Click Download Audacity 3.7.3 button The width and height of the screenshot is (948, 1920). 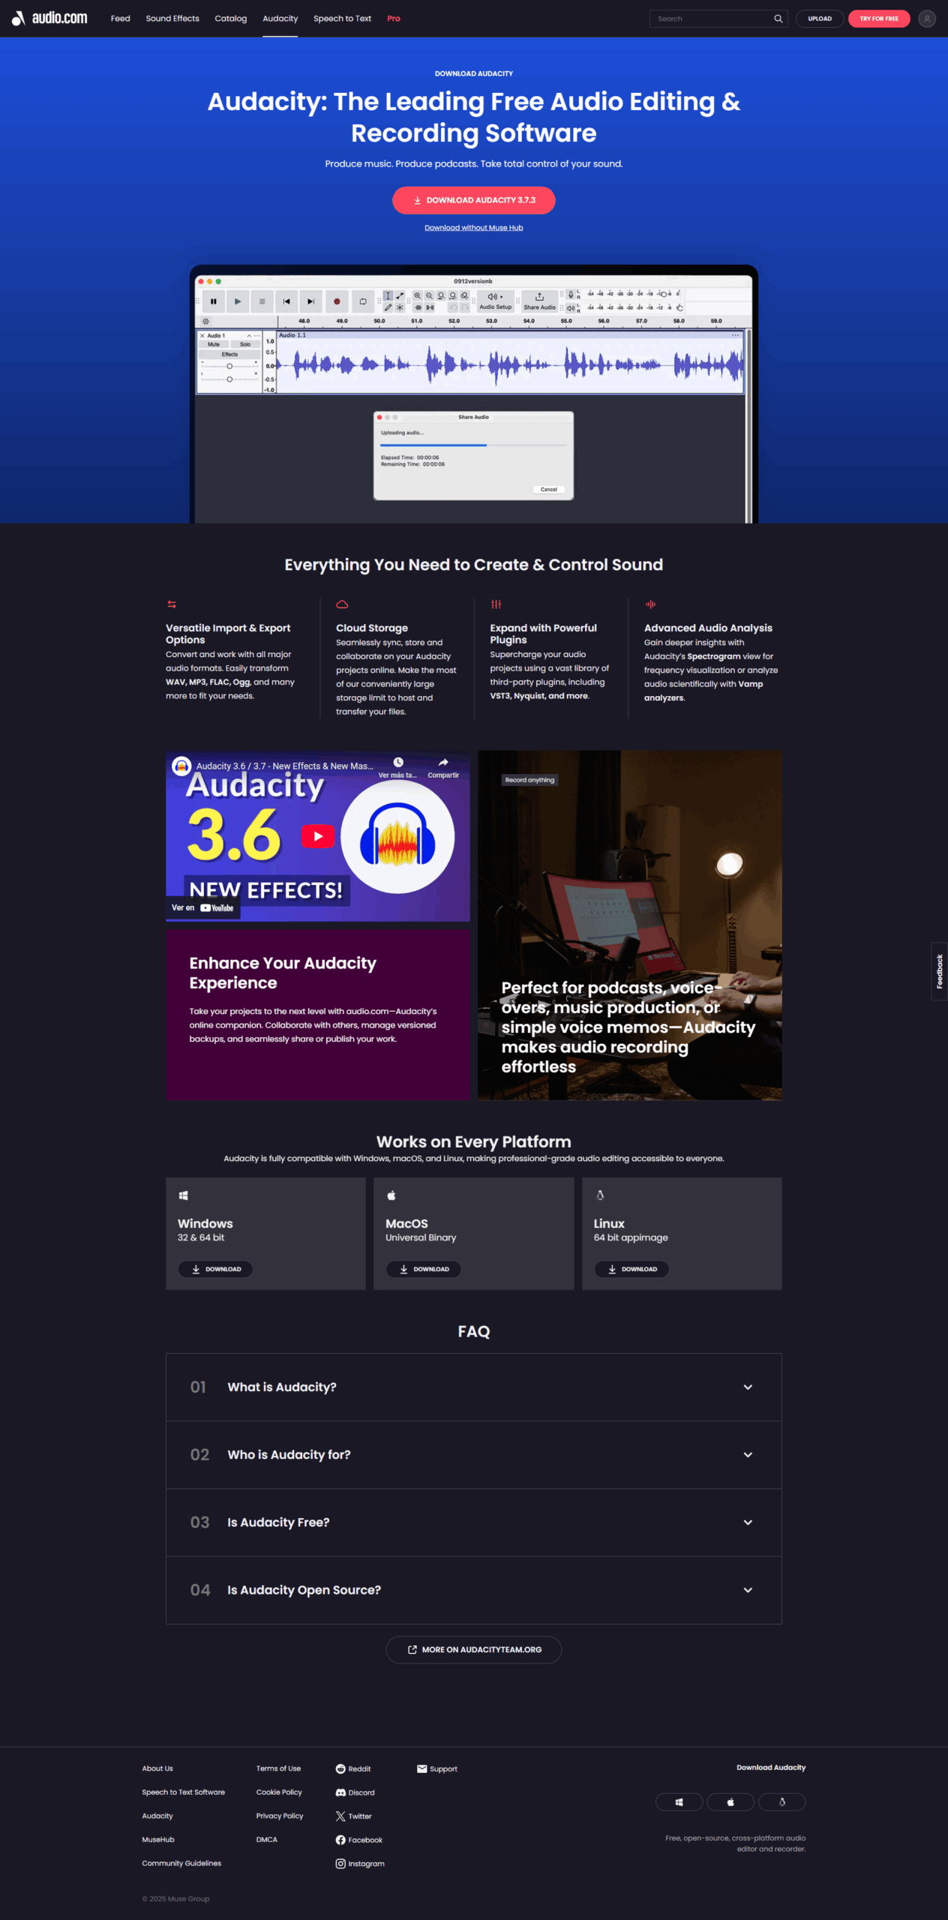click(x=473, y=200)
